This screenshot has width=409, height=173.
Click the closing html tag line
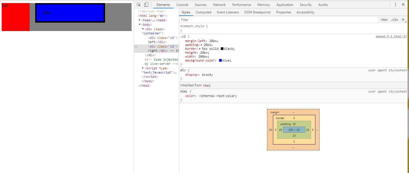point(144,86)
